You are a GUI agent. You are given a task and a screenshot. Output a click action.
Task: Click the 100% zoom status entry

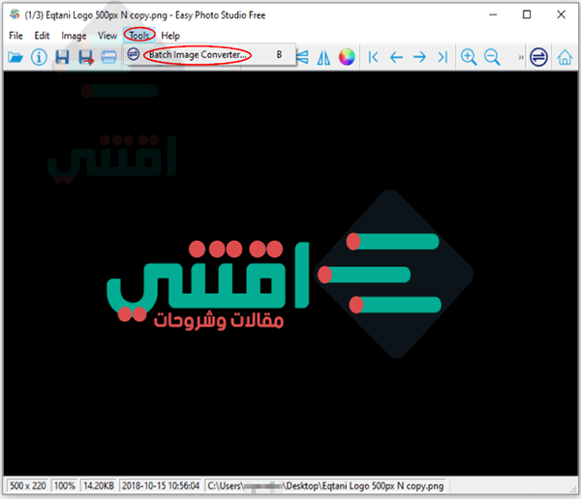[65, 485]
